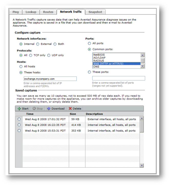Click the Start capture plus icon
Viewport: 170px width, 186px height.
19,108
